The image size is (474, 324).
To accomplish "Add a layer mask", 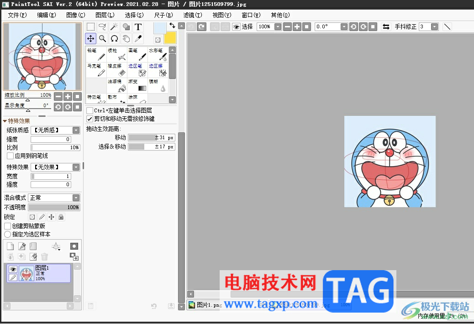I will click(74, 246).
